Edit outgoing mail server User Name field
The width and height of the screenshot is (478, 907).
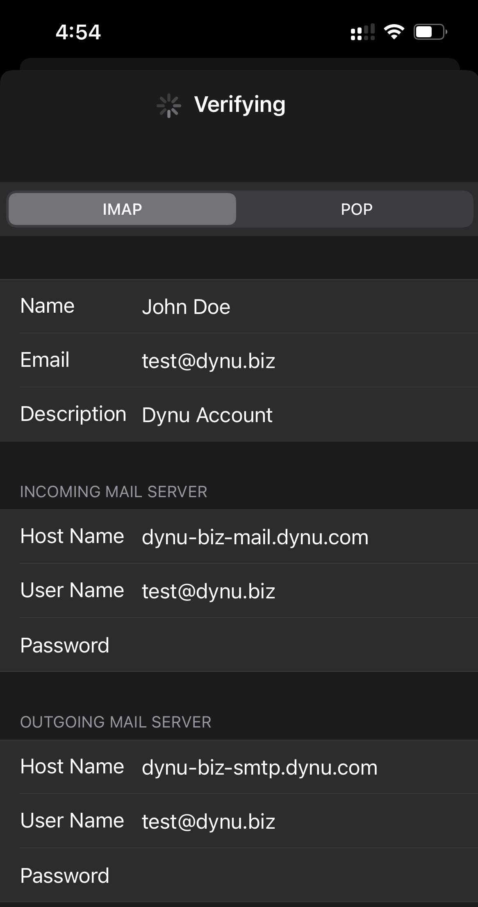(x=239, y=821)
